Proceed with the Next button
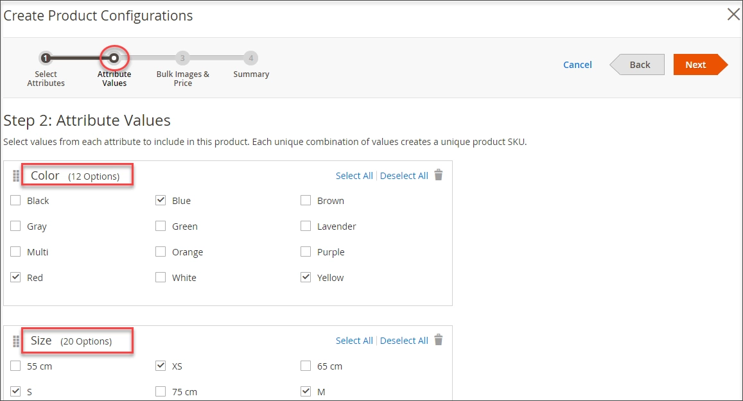Screen dimensions: 743x401 [701, 64]
